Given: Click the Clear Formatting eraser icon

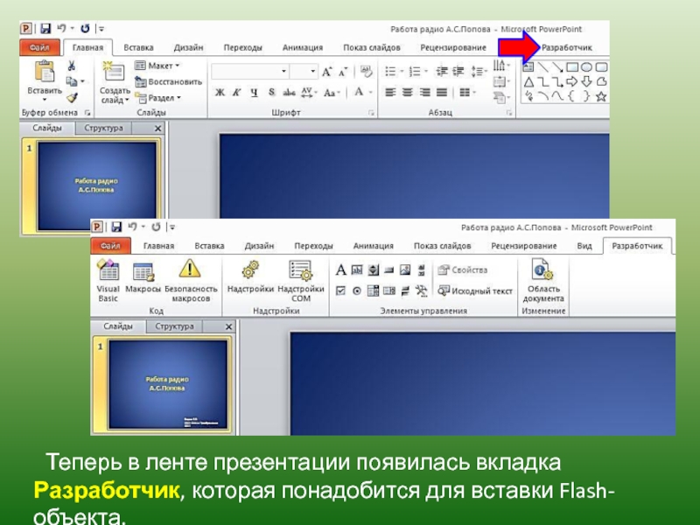Looking at the screenshot, I should 366,71.
